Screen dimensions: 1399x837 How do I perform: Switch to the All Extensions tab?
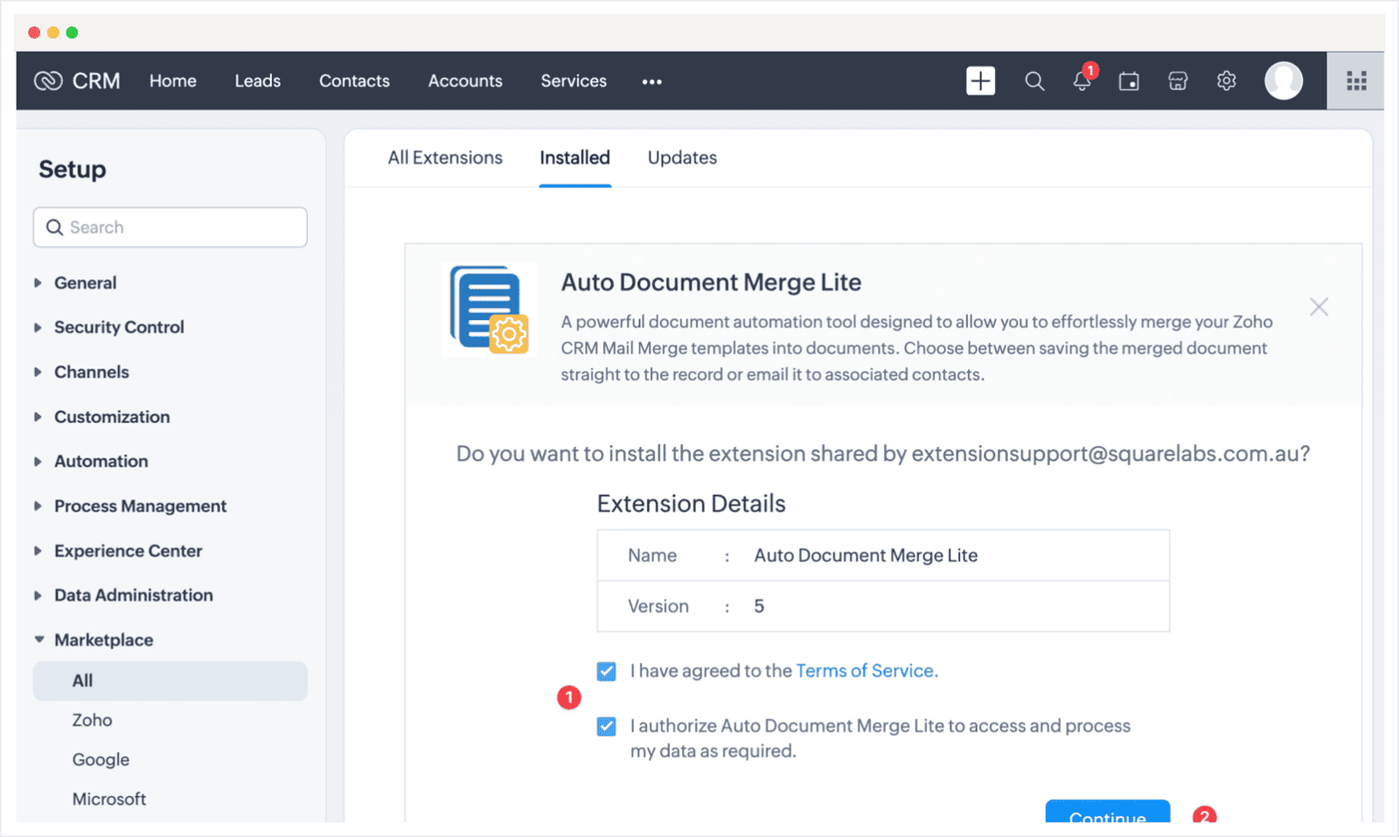point(445,157)
